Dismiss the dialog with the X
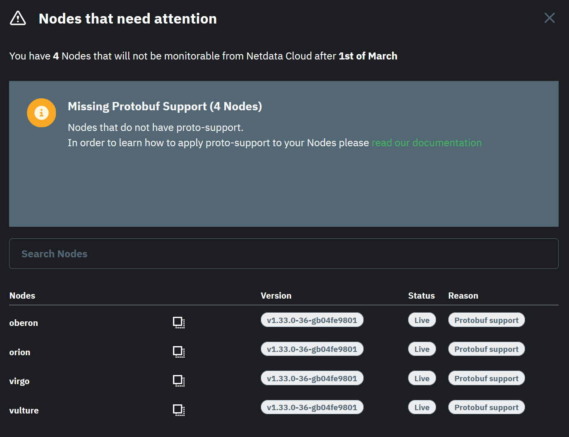The image size is (569, 437). tap(550, 18)
